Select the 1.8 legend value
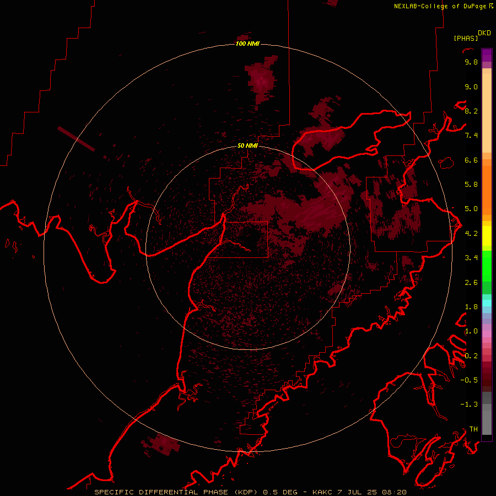The width and height of the screenshot is (496, 496). click(471, 307)
